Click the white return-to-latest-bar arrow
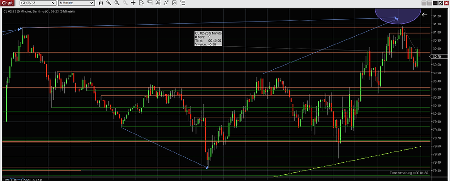The width and height of the screenshot is (450, 183). pyautogui.click(x=425, y=15)
